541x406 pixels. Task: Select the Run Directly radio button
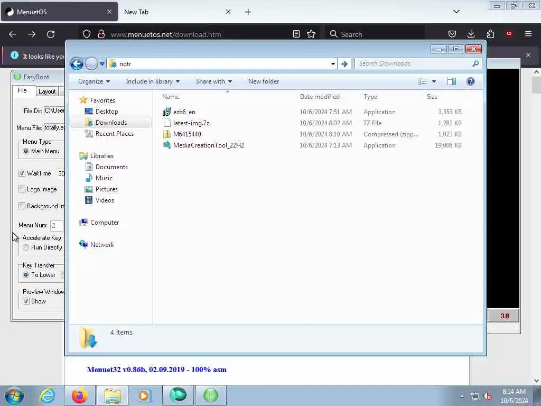coord(26,247)
